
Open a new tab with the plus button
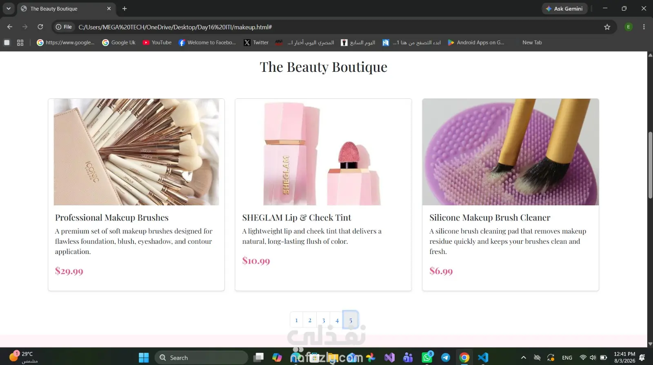[124, 9]
